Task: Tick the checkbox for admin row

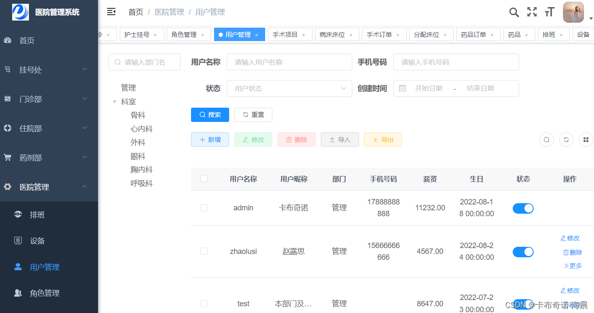Action: point(204,207)
